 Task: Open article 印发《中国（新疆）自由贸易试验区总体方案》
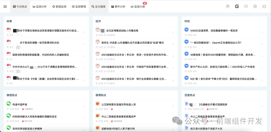click(x=46, y=79)
